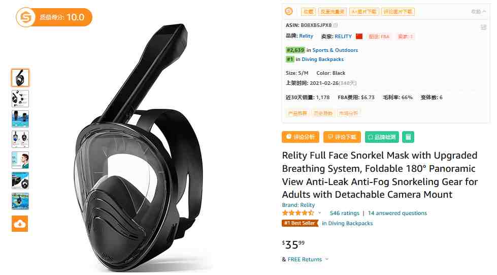Click the grid icon at panel's right edge
497x275 pixels.
[x=483, y=27]
